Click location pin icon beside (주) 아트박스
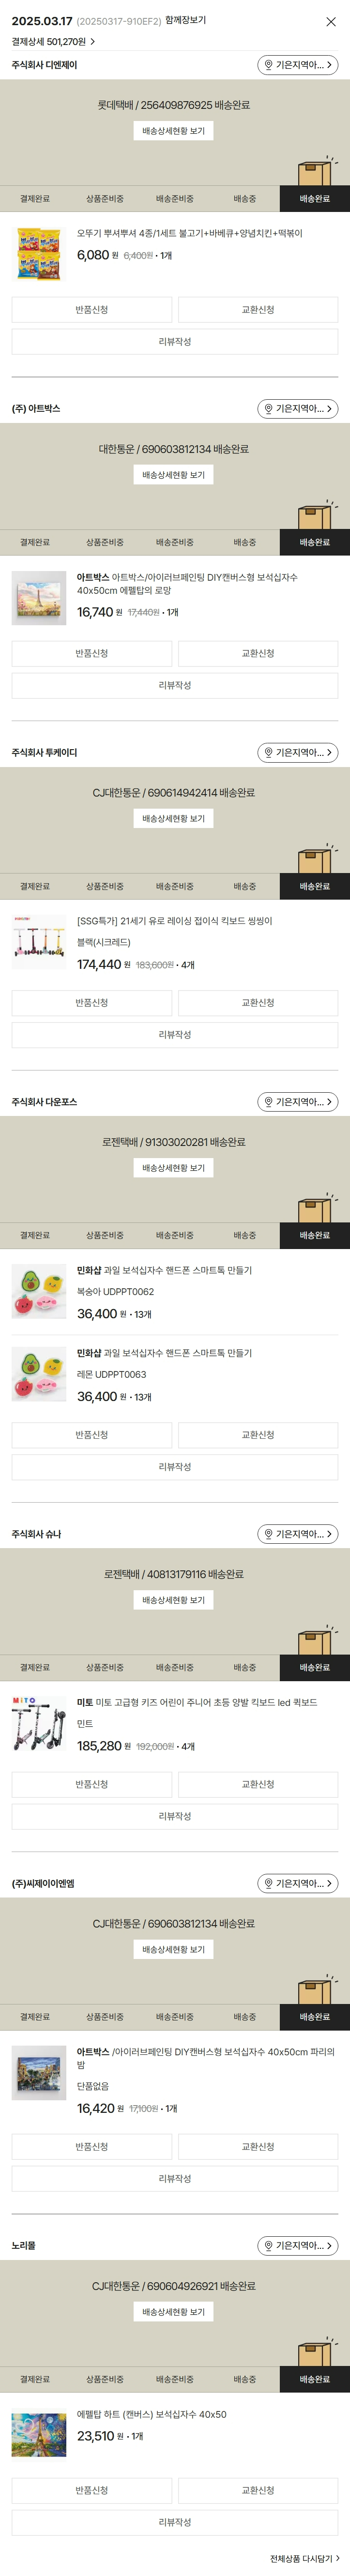 pos(268,409)
